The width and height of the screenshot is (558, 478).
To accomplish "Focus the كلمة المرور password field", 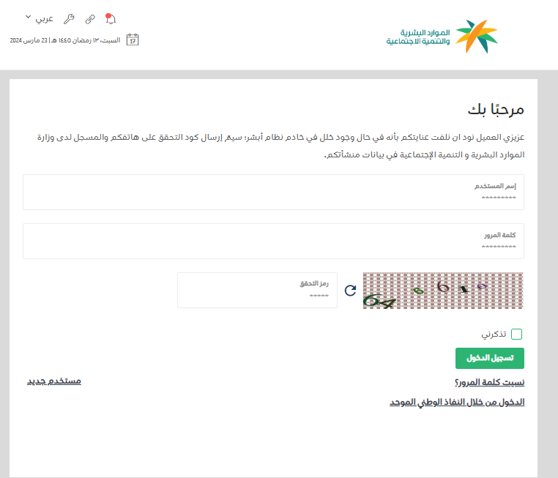I will click(x=273, y=241).
